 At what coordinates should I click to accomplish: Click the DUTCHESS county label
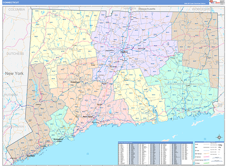coord(15,54)
